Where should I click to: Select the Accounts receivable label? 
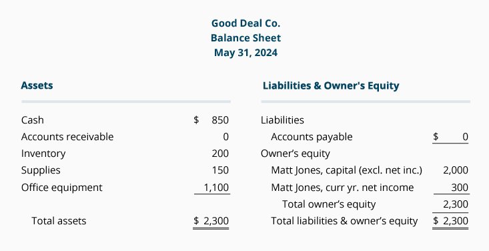(x=67, y=137)
